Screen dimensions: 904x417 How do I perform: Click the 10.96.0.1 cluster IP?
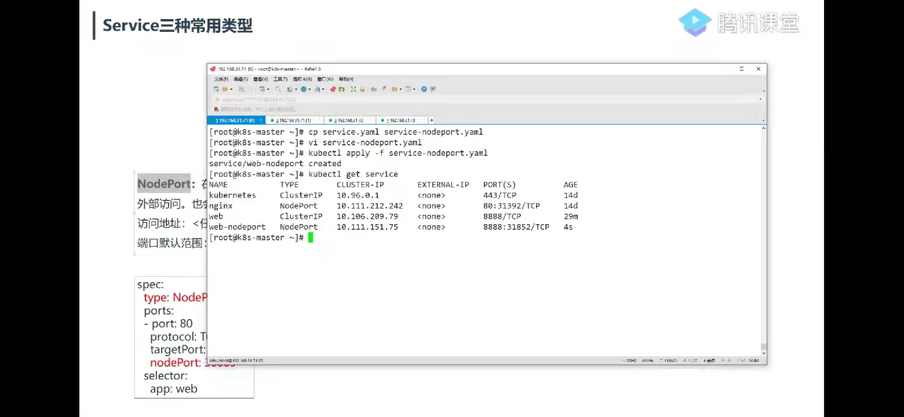358,195
